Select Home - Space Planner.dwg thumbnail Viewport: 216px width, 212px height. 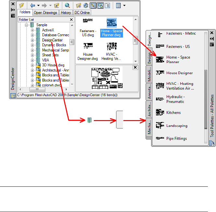(x=112, y=28)
